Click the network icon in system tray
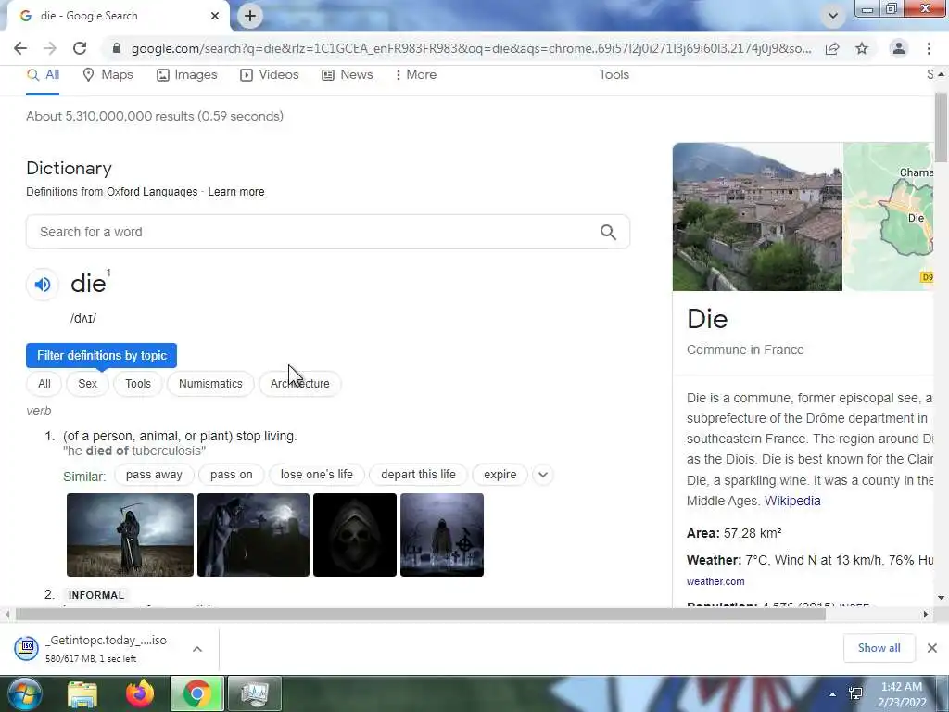 tap(855, 693)
